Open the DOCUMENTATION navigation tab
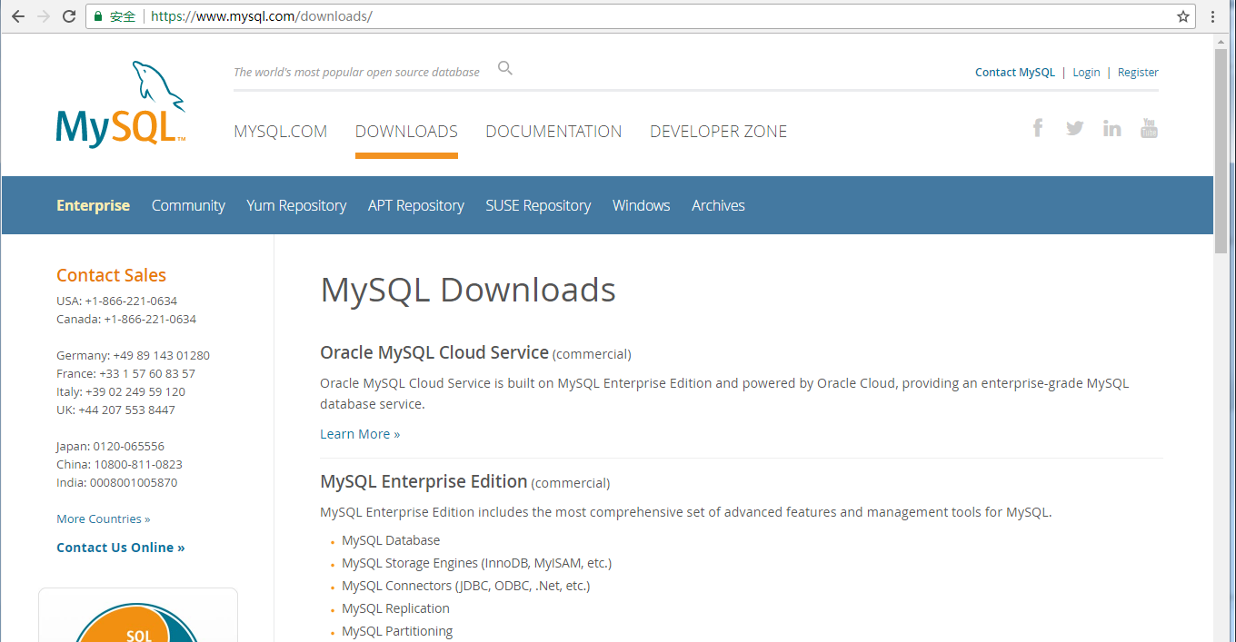 (x=553, y=131)
